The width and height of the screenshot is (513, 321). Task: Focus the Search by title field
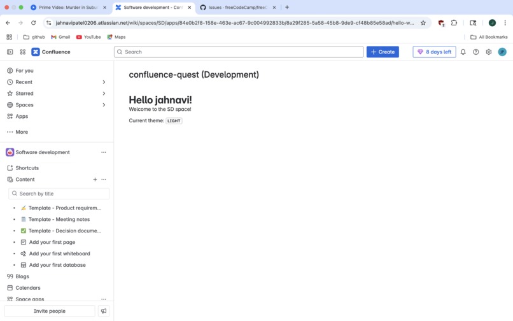point(59,194)
